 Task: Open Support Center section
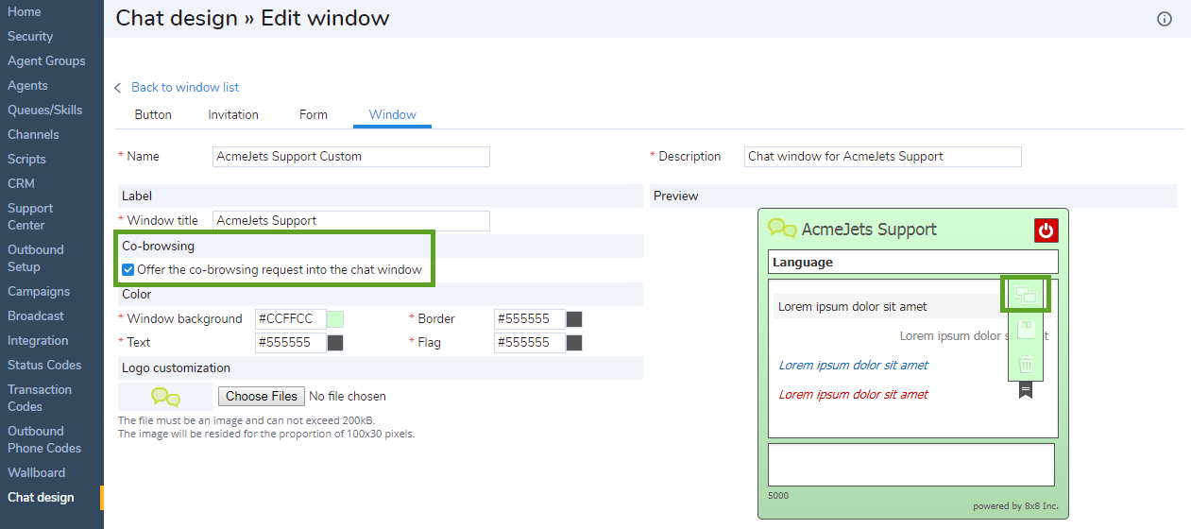click(x=30, y=216)
